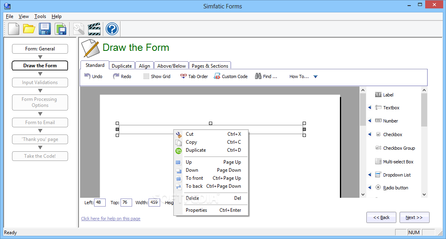446x239 pixels.
Task: Choose Delete from the context menu
Action: [x=211, y=198]
